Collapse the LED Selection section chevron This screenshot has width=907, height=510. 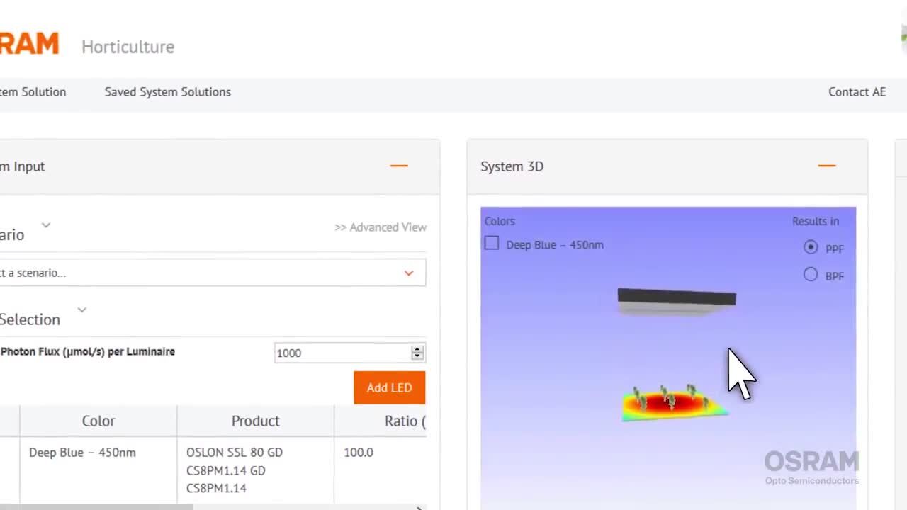(82, 310)
